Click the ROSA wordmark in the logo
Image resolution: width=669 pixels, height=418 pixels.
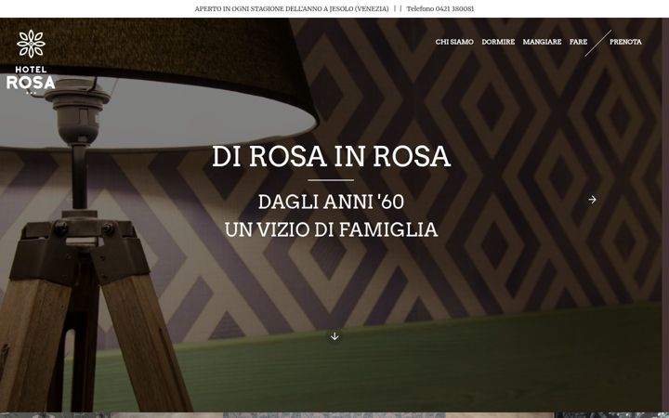(x=31, y=82)
